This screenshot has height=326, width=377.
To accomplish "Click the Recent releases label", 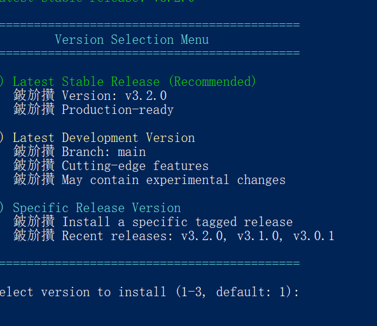I will click(x=117, y=236).
